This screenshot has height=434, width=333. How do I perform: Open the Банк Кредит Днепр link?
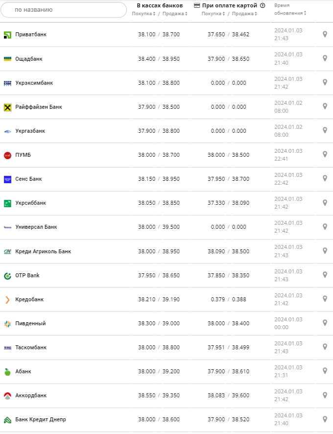41,419
